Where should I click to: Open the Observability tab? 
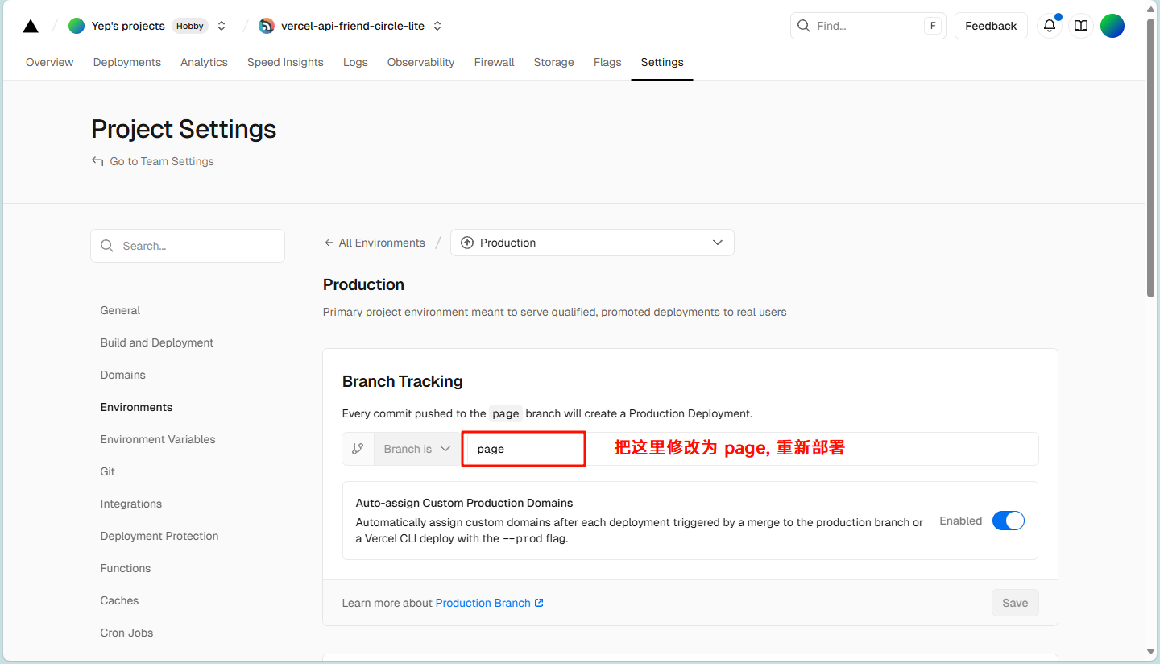coord(420,62)
